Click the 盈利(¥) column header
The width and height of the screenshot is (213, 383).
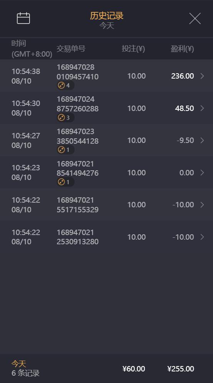182,49
